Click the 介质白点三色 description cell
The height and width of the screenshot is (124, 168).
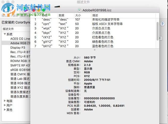pos(101,28)
